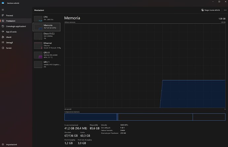228x147 pixels.
Task: Open the three-dot more options menu
Action: coord(225,10)
